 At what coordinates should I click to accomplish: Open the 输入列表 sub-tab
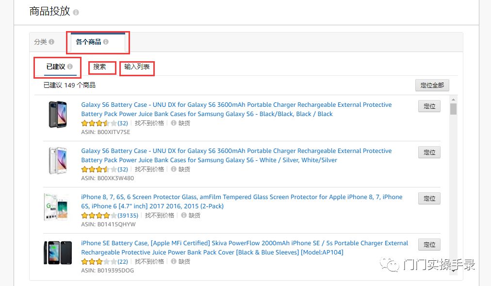pyautogui.click(x=137, y=67)
